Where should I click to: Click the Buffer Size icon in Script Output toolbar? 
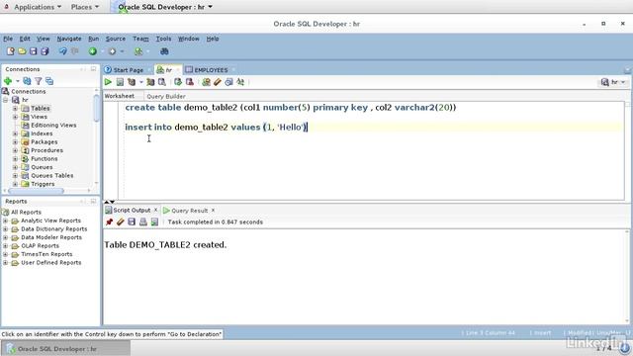point(154,222)
